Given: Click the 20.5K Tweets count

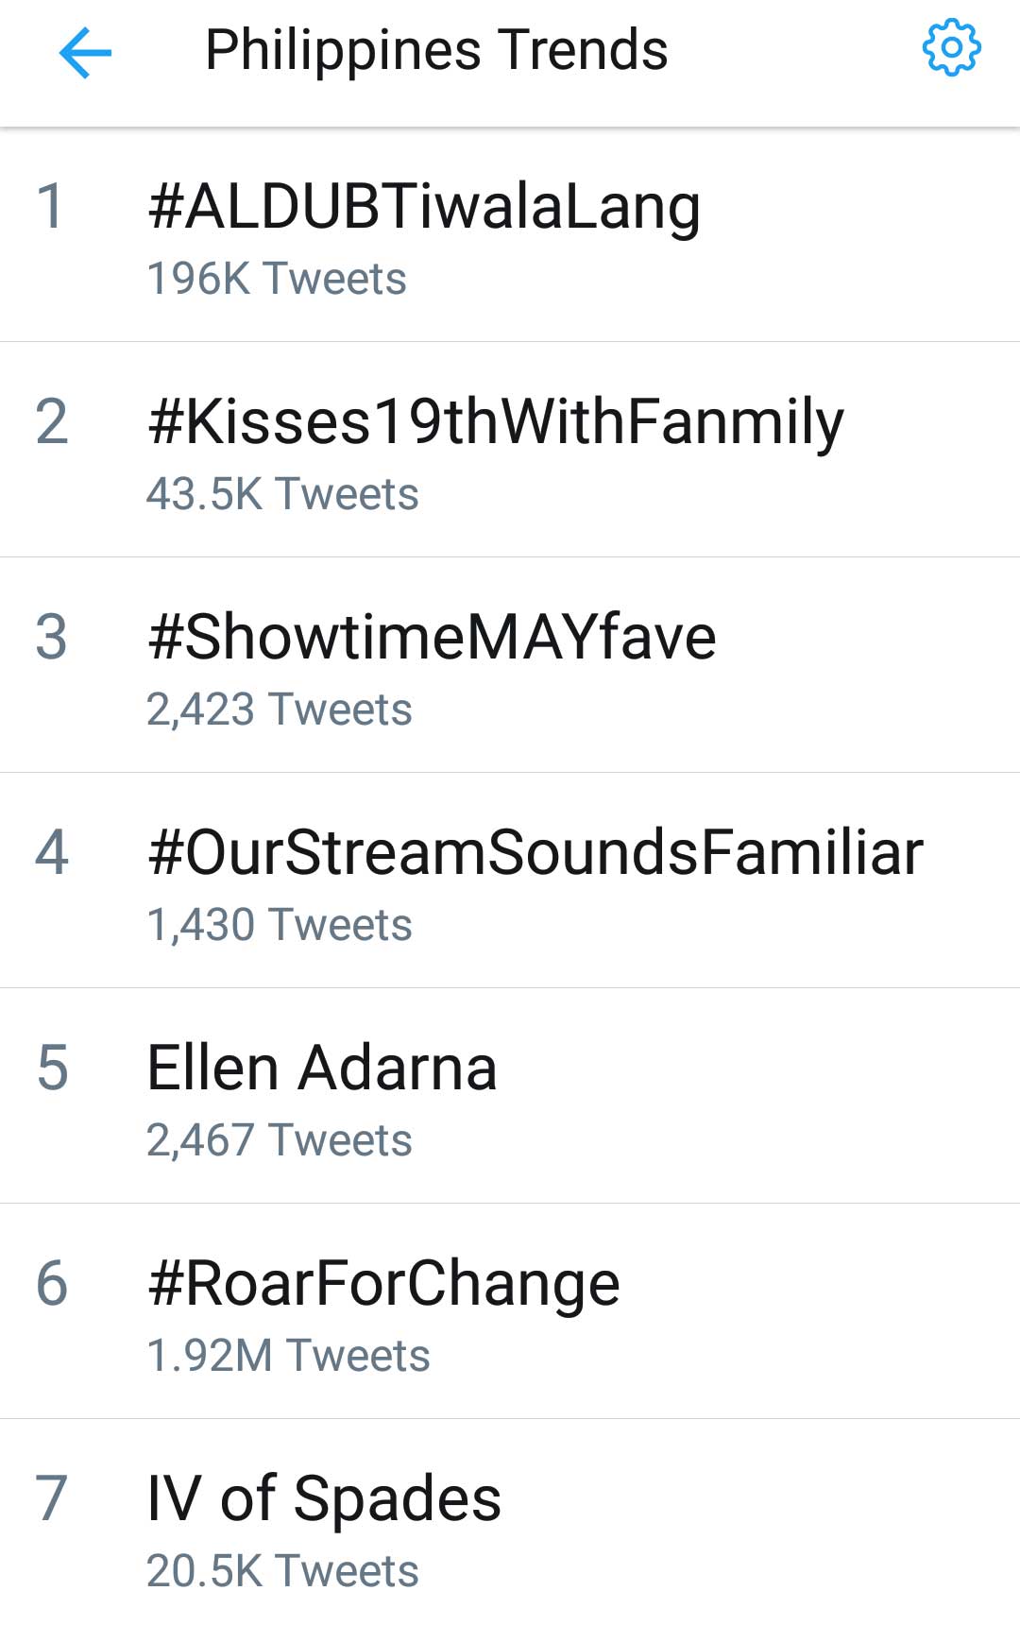Looking at the screenshot, I should coord(282,1571).
